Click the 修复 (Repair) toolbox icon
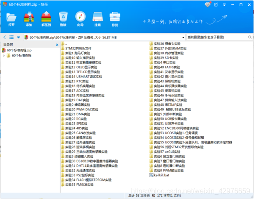 [115, 19]
